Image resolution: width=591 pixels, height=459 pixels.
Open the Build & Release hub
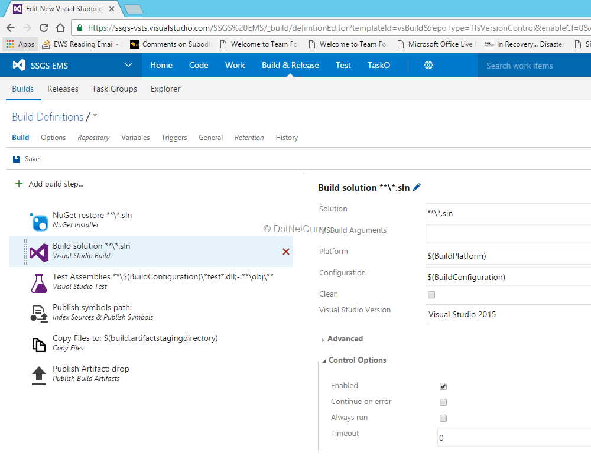[x=290, y=65]
